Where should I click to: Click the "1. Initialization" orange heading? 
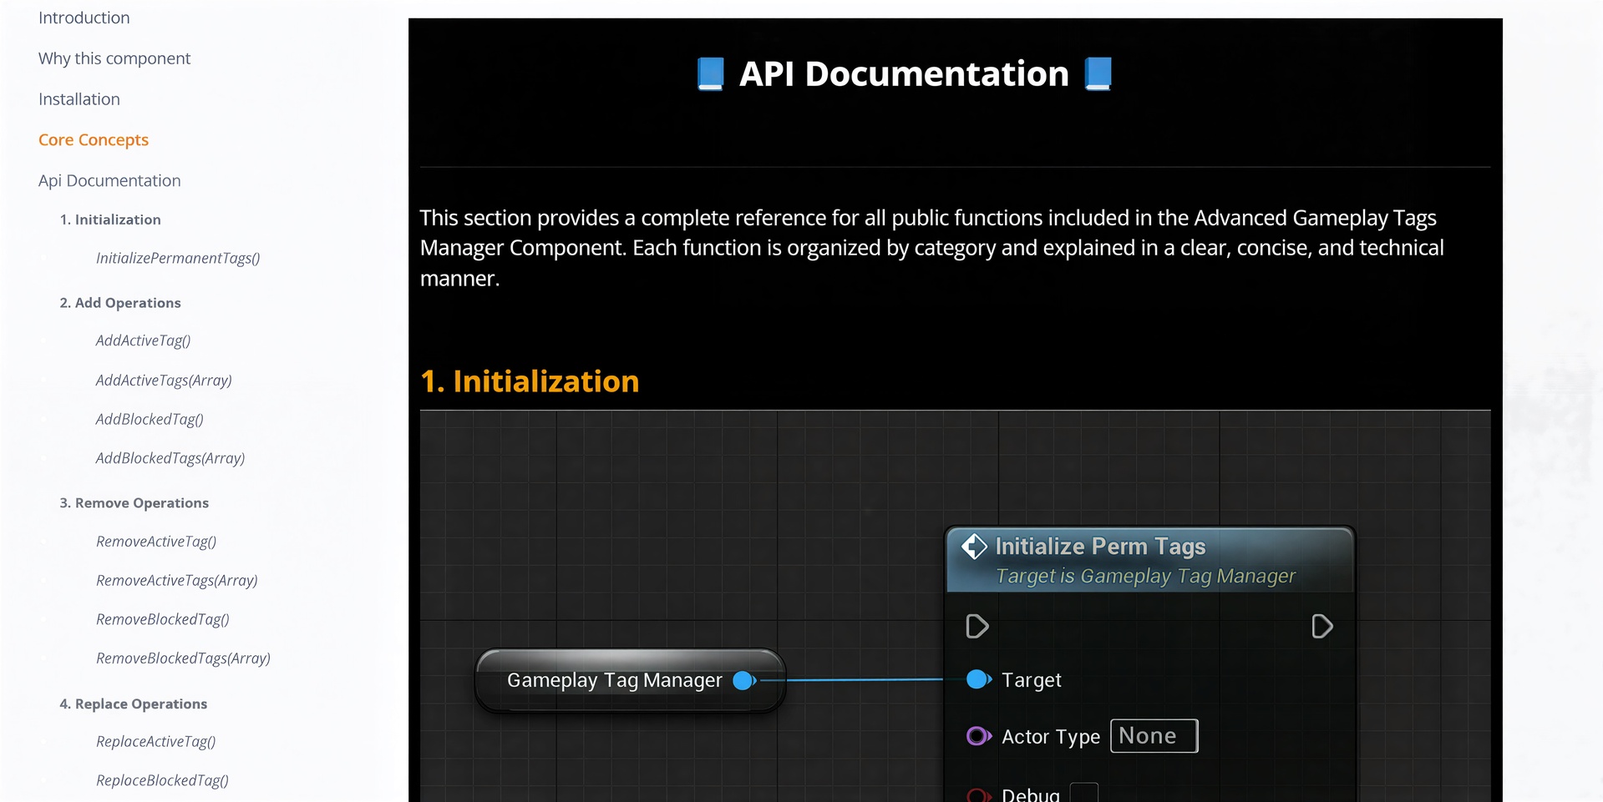click(x=530, y=381)
